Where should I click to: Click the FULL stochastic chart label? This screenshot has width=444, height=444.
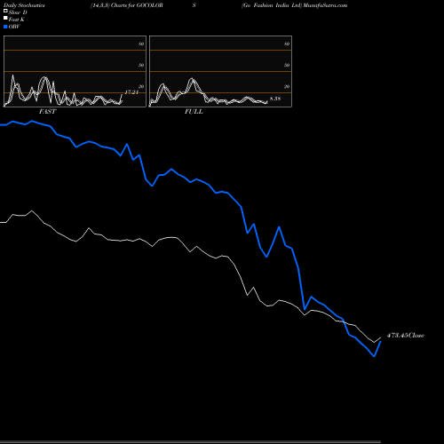tap(194, 112)
